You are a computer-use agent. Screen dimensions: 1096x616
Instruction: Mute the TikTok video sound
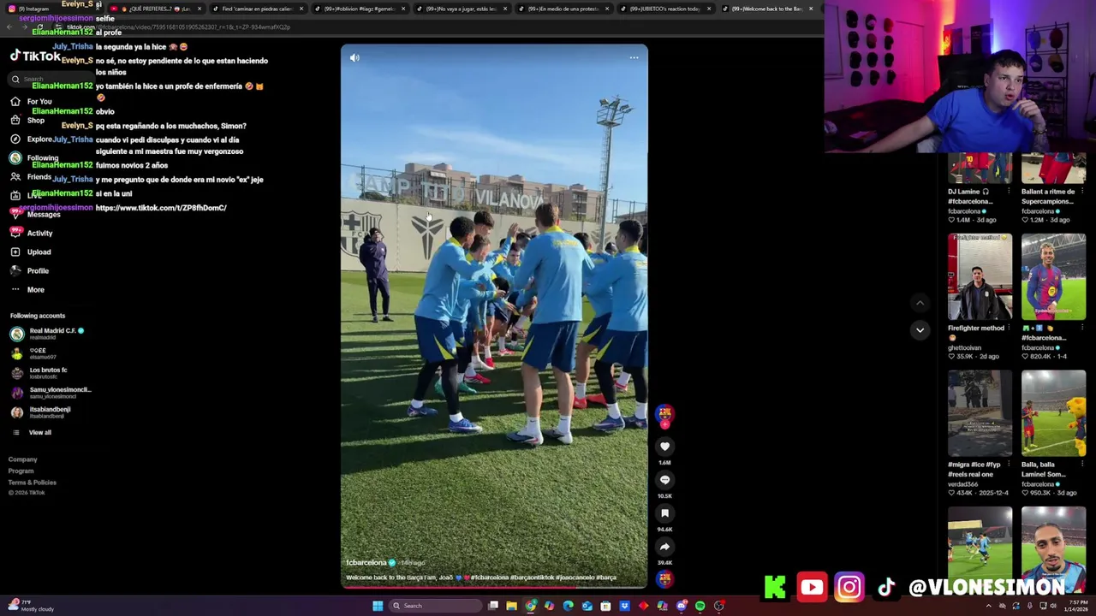(354, 58)
